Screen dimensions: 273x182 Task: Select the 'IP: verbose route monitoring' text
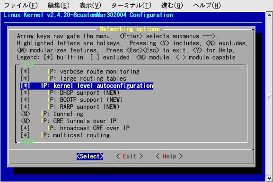coord(94,72)
